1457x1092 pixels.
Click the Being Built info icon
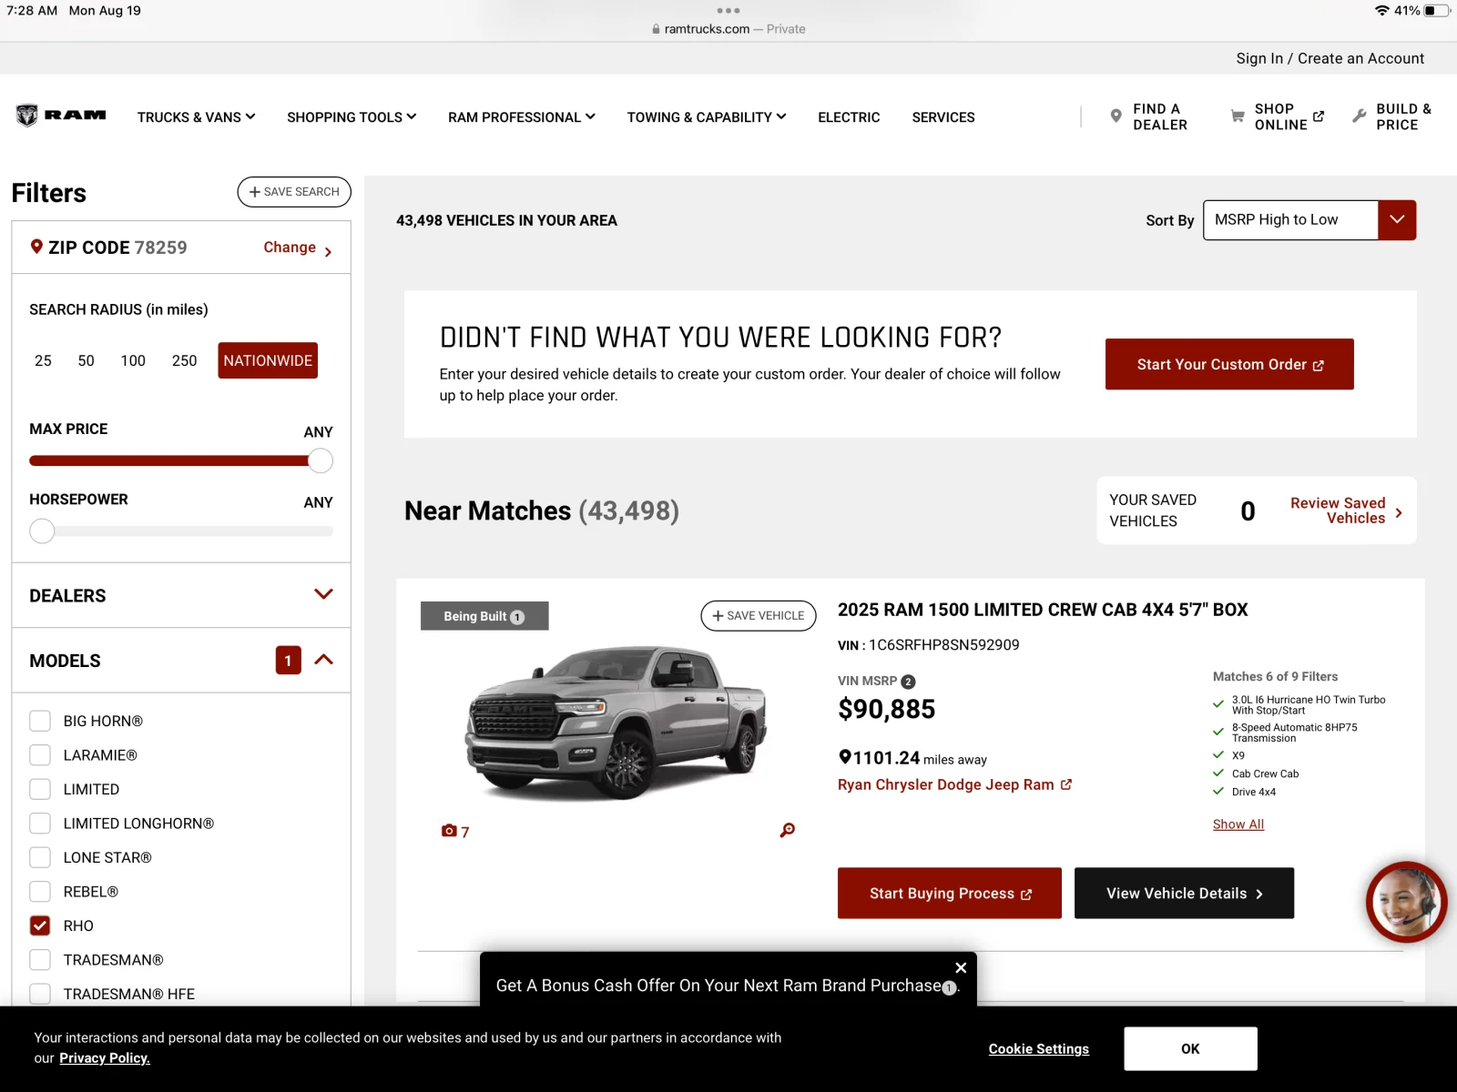click(x=517, y=617)
